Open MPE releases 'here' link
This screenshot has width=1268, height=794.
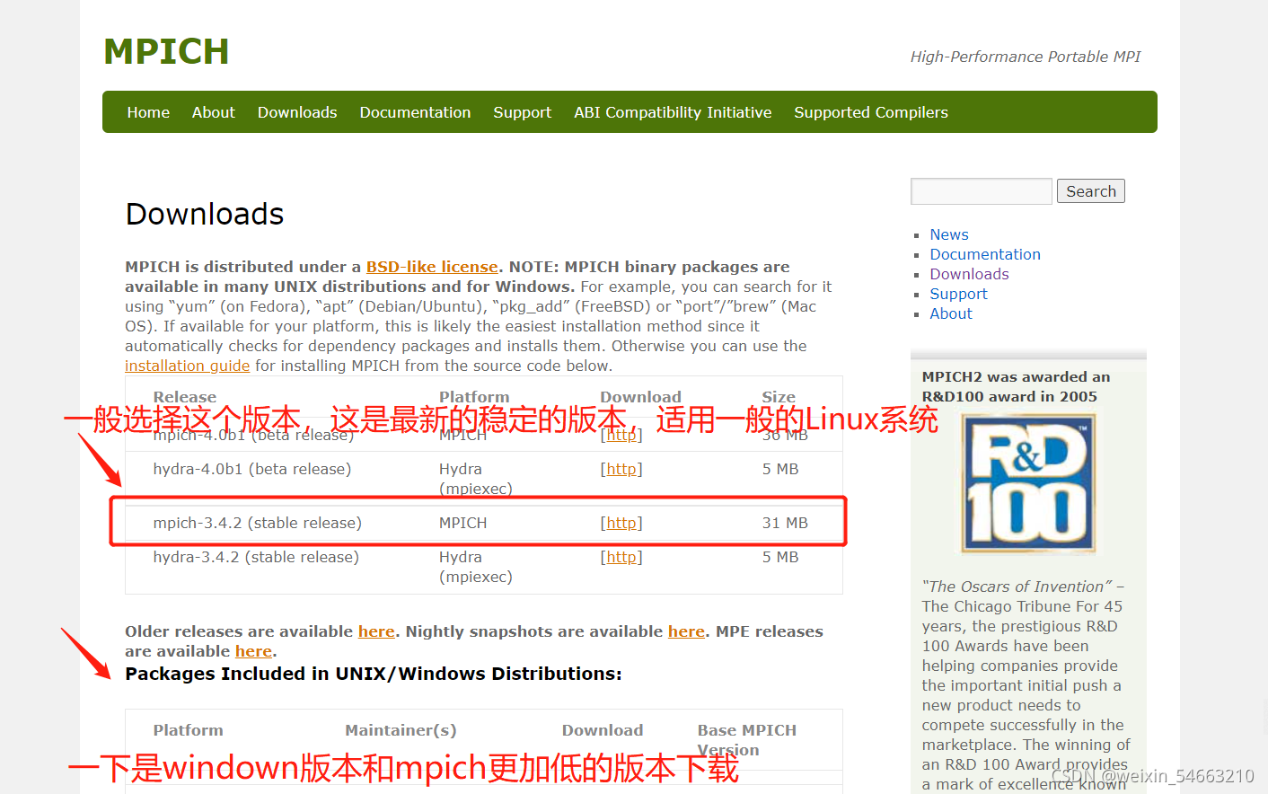coord(253,651)
